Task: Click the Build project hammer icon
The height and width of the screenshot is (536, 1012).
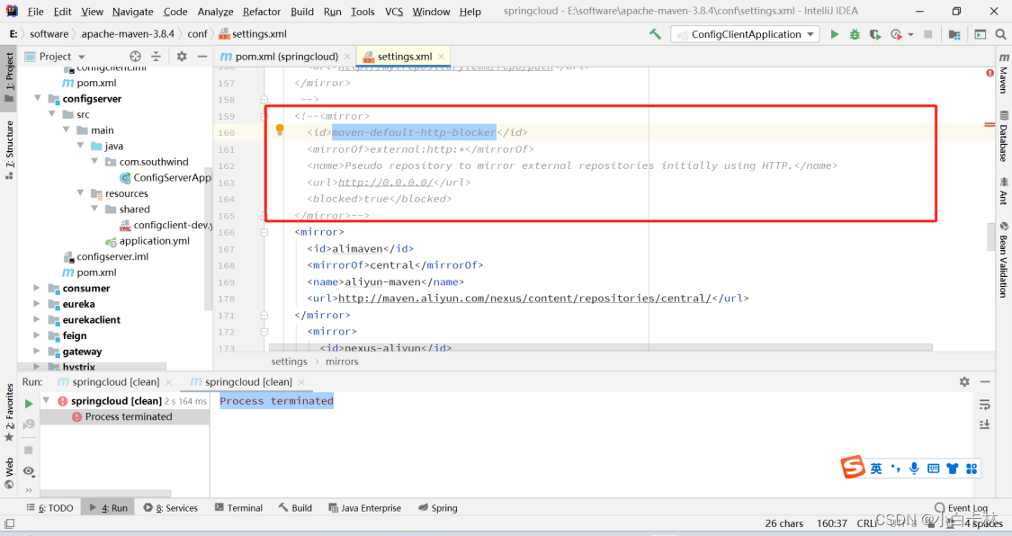Action: [655, 34]
